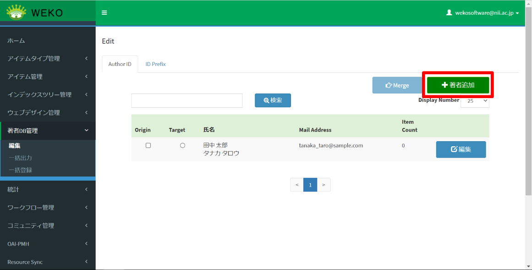Check the Origin checkbox for 田中 太郎
Screen dimensions: 532x270
click(x=148, y=145)
